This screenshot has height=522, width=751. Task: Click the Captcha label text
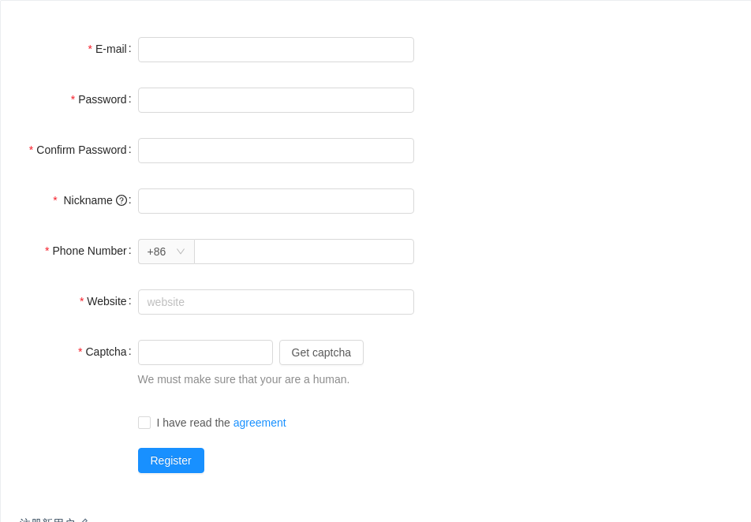pyautogui.click(x=106, y=352)
